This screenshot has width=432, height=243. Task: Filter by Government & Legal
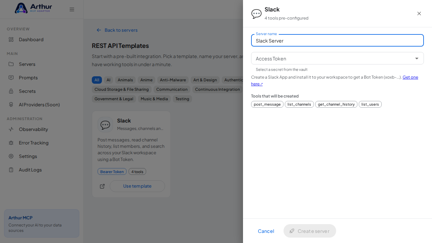click(114, 99)
